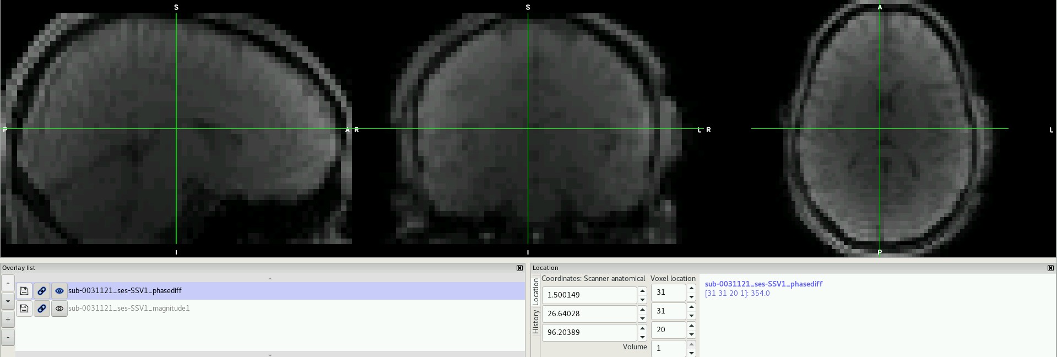The image size is (1057, 357).
Task: Switch to the Location vertical tab
Action: (535, 291)
